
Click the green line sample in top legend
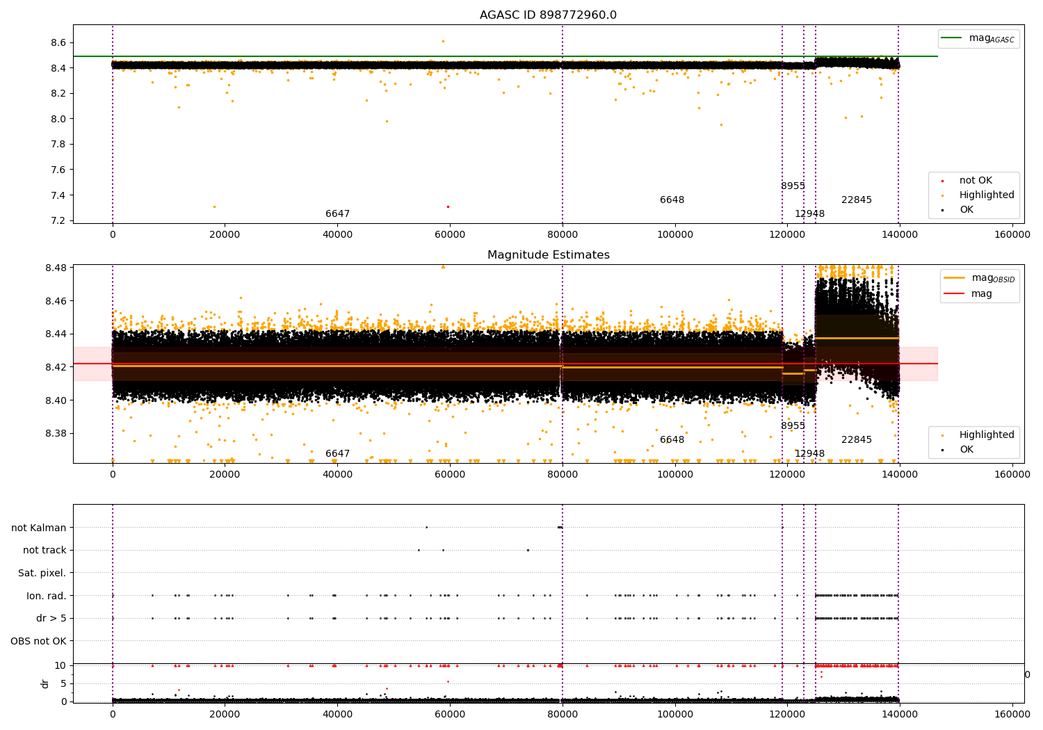click(x=951, y=38)
